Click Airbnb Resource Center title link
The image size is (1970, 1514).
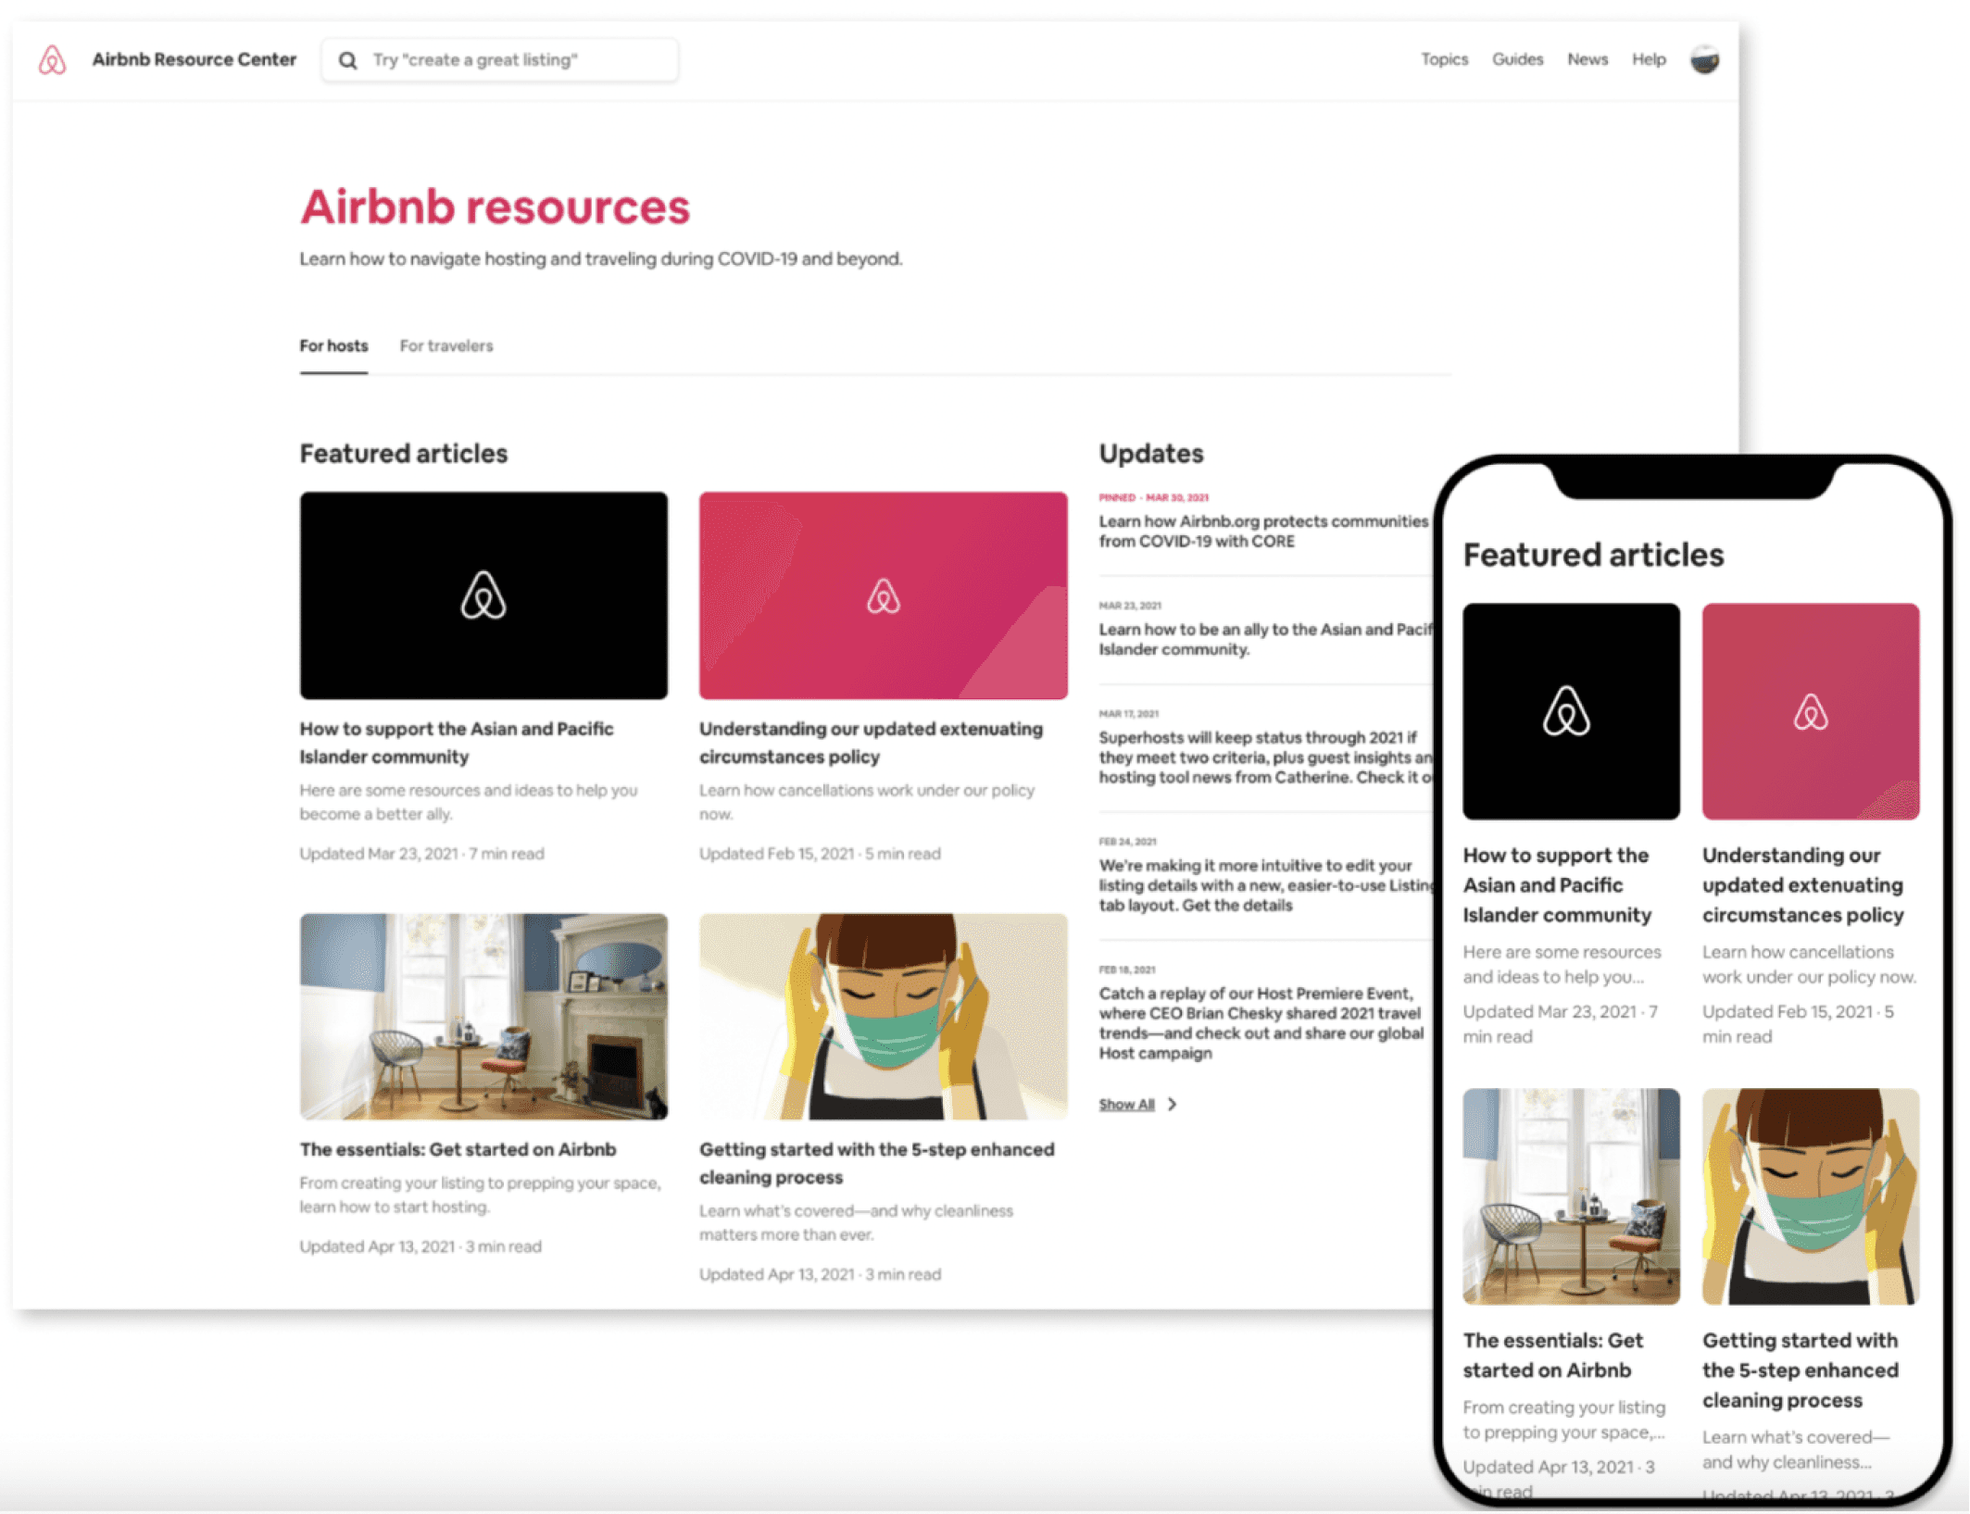click(x=194, y=59)
